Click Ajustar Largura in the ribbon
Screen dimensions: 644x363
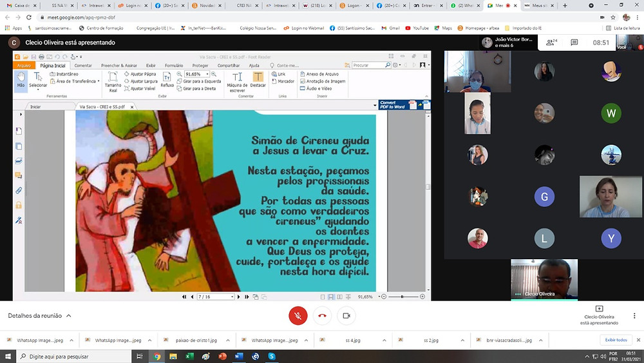pos(141,81)
